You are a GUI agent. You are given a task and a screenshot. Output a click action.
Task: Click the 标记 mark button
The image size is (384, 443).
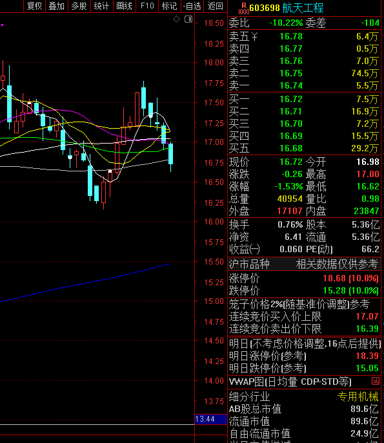tap(170, 6)
